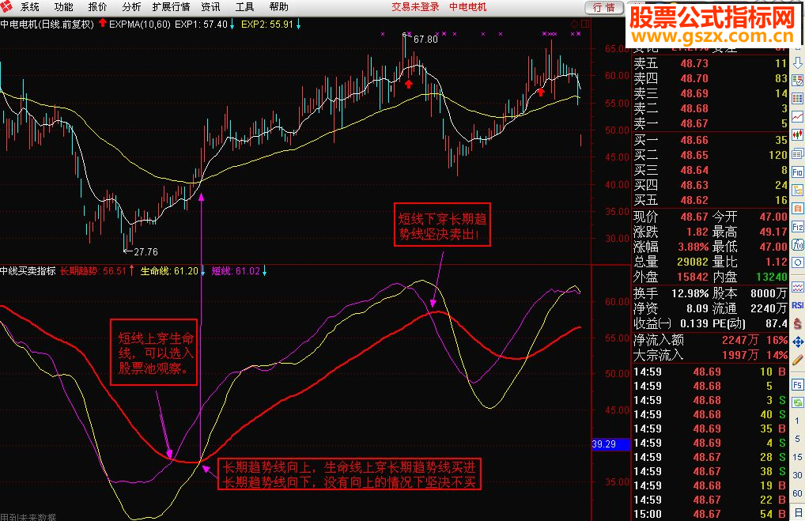Open the tree structure icon in sidebar

tap(797, 190)
